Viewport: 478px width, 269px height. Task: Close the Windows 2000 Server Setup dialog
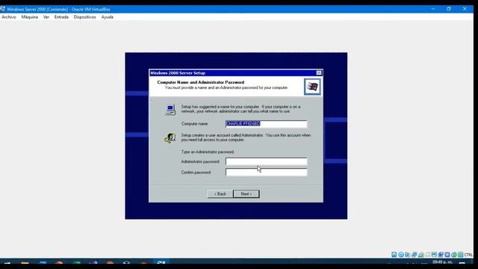pos(319,73)
